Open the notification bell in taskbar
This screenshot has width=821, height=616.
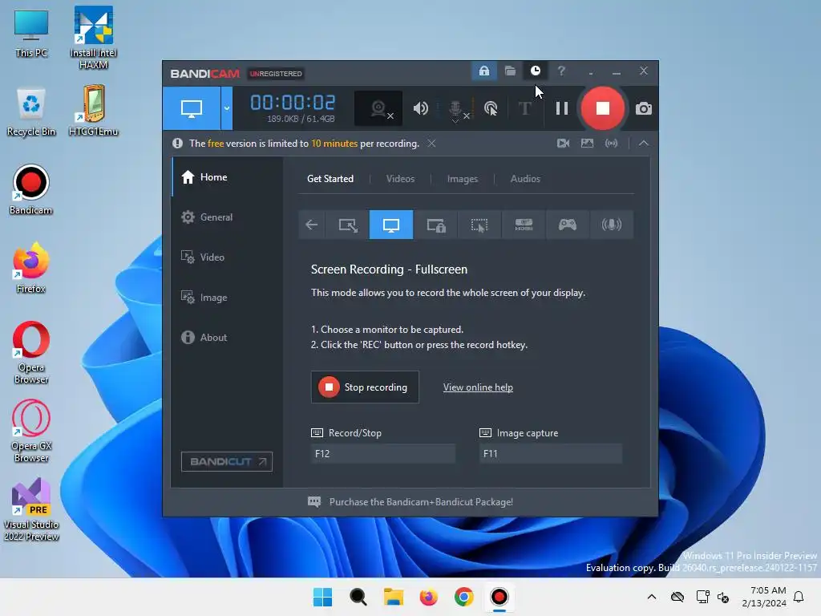click(x=799, y=597)
